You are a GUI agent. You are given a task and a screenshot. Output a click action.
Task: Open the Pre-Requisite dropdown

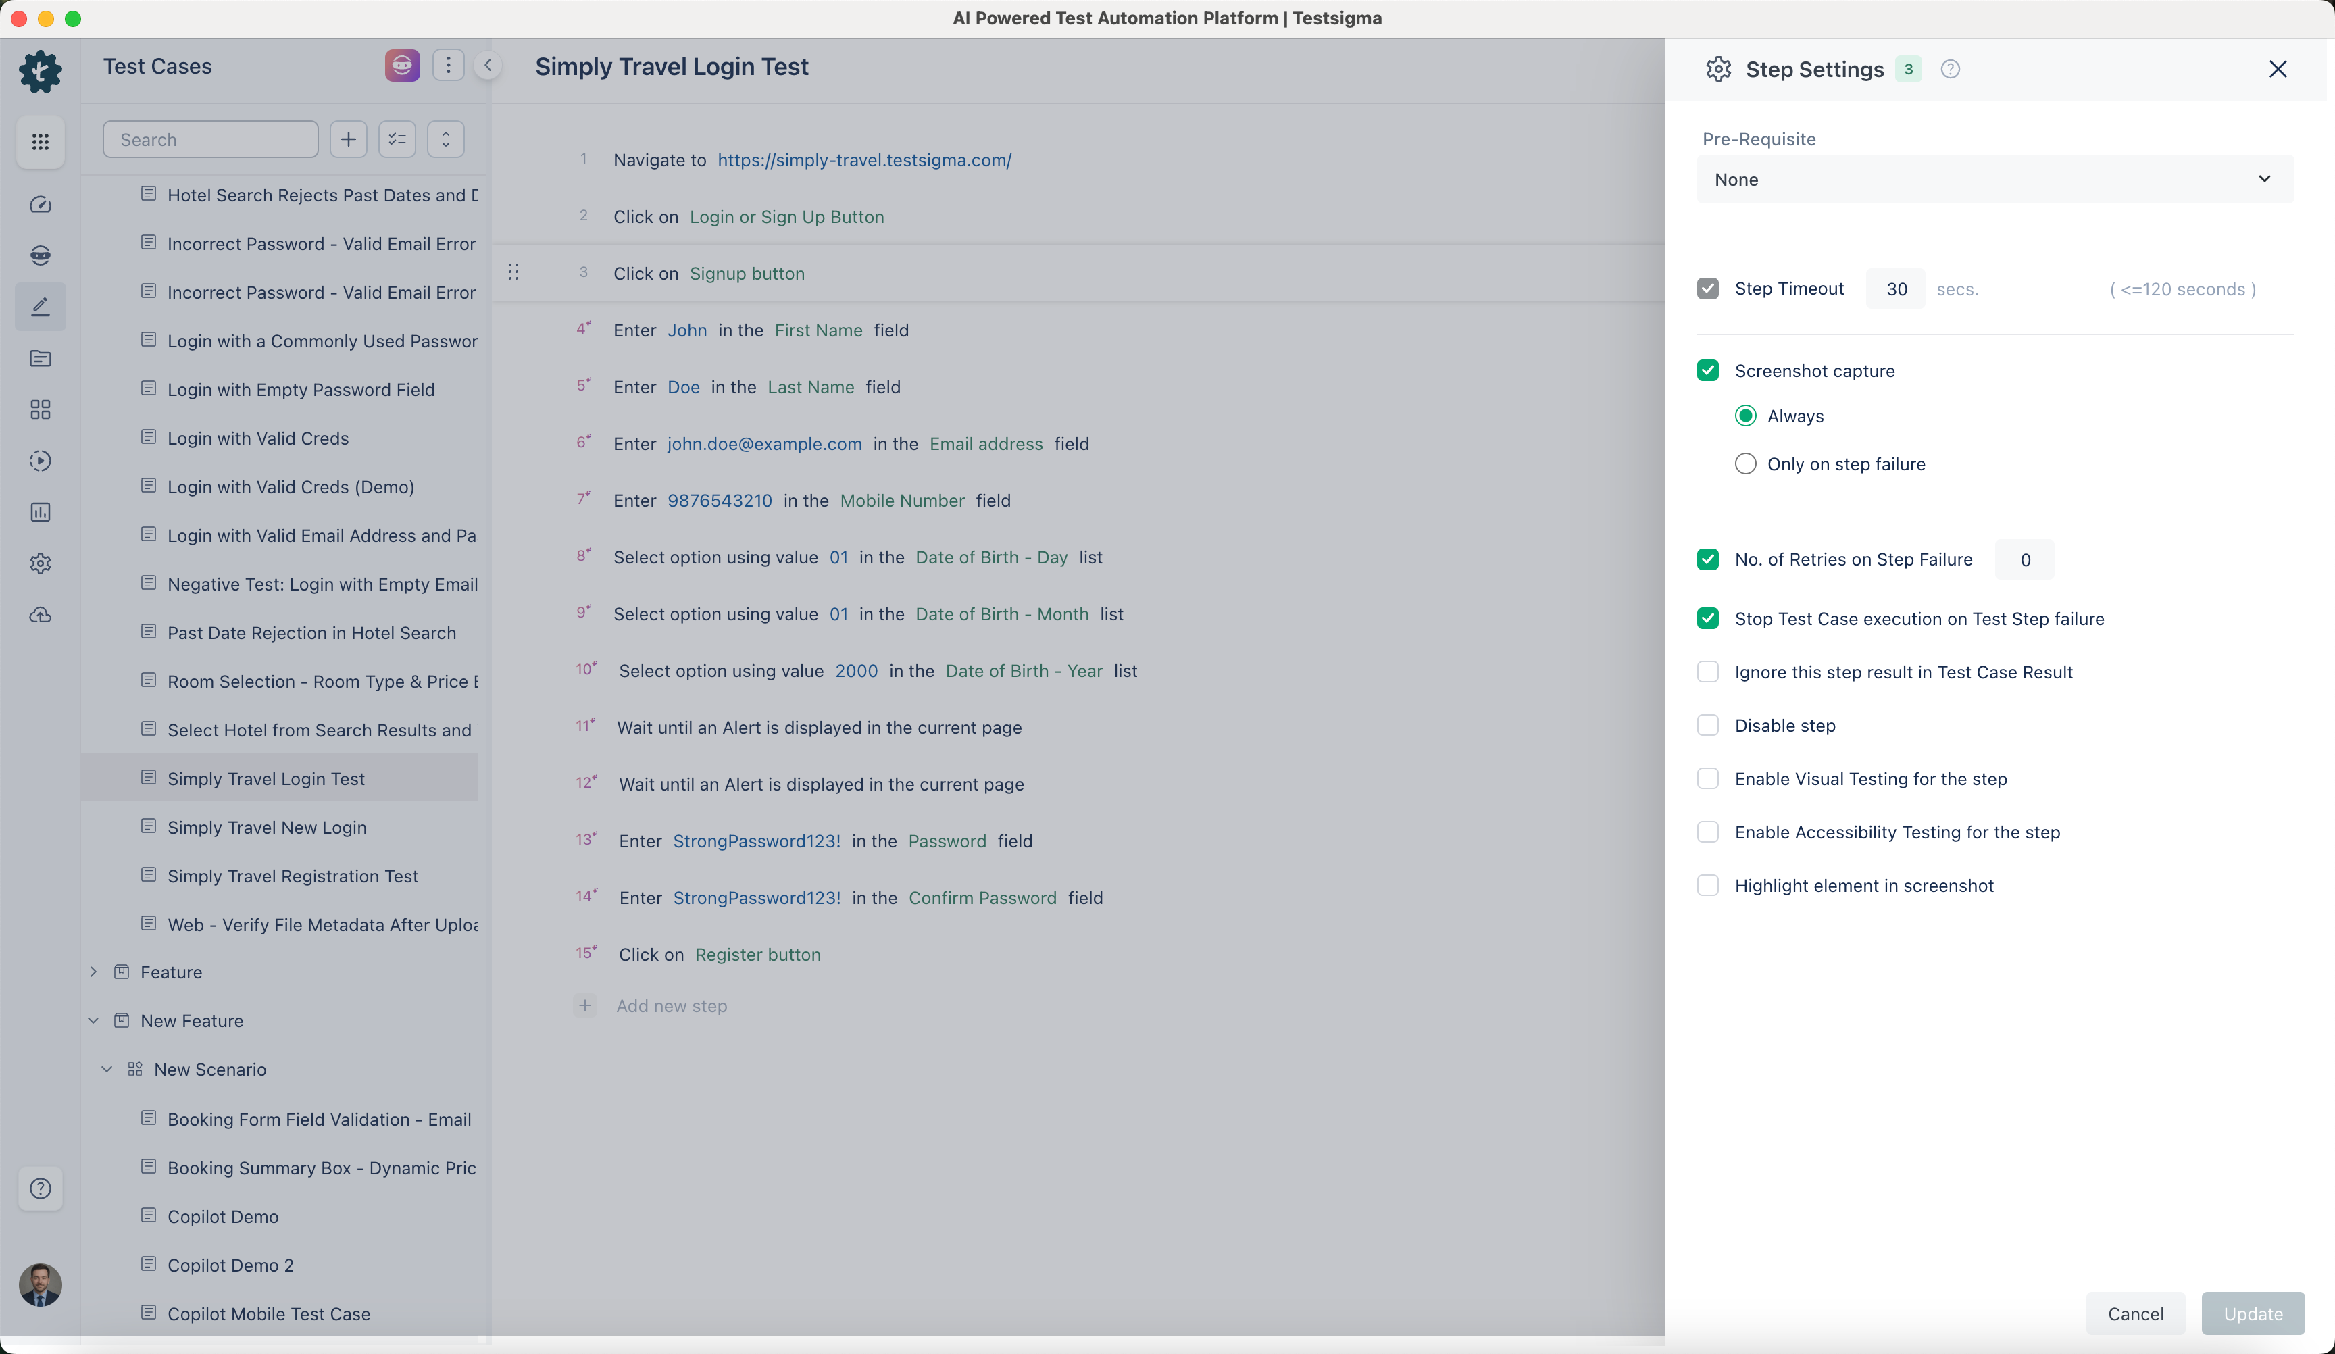pos(1996,180)
